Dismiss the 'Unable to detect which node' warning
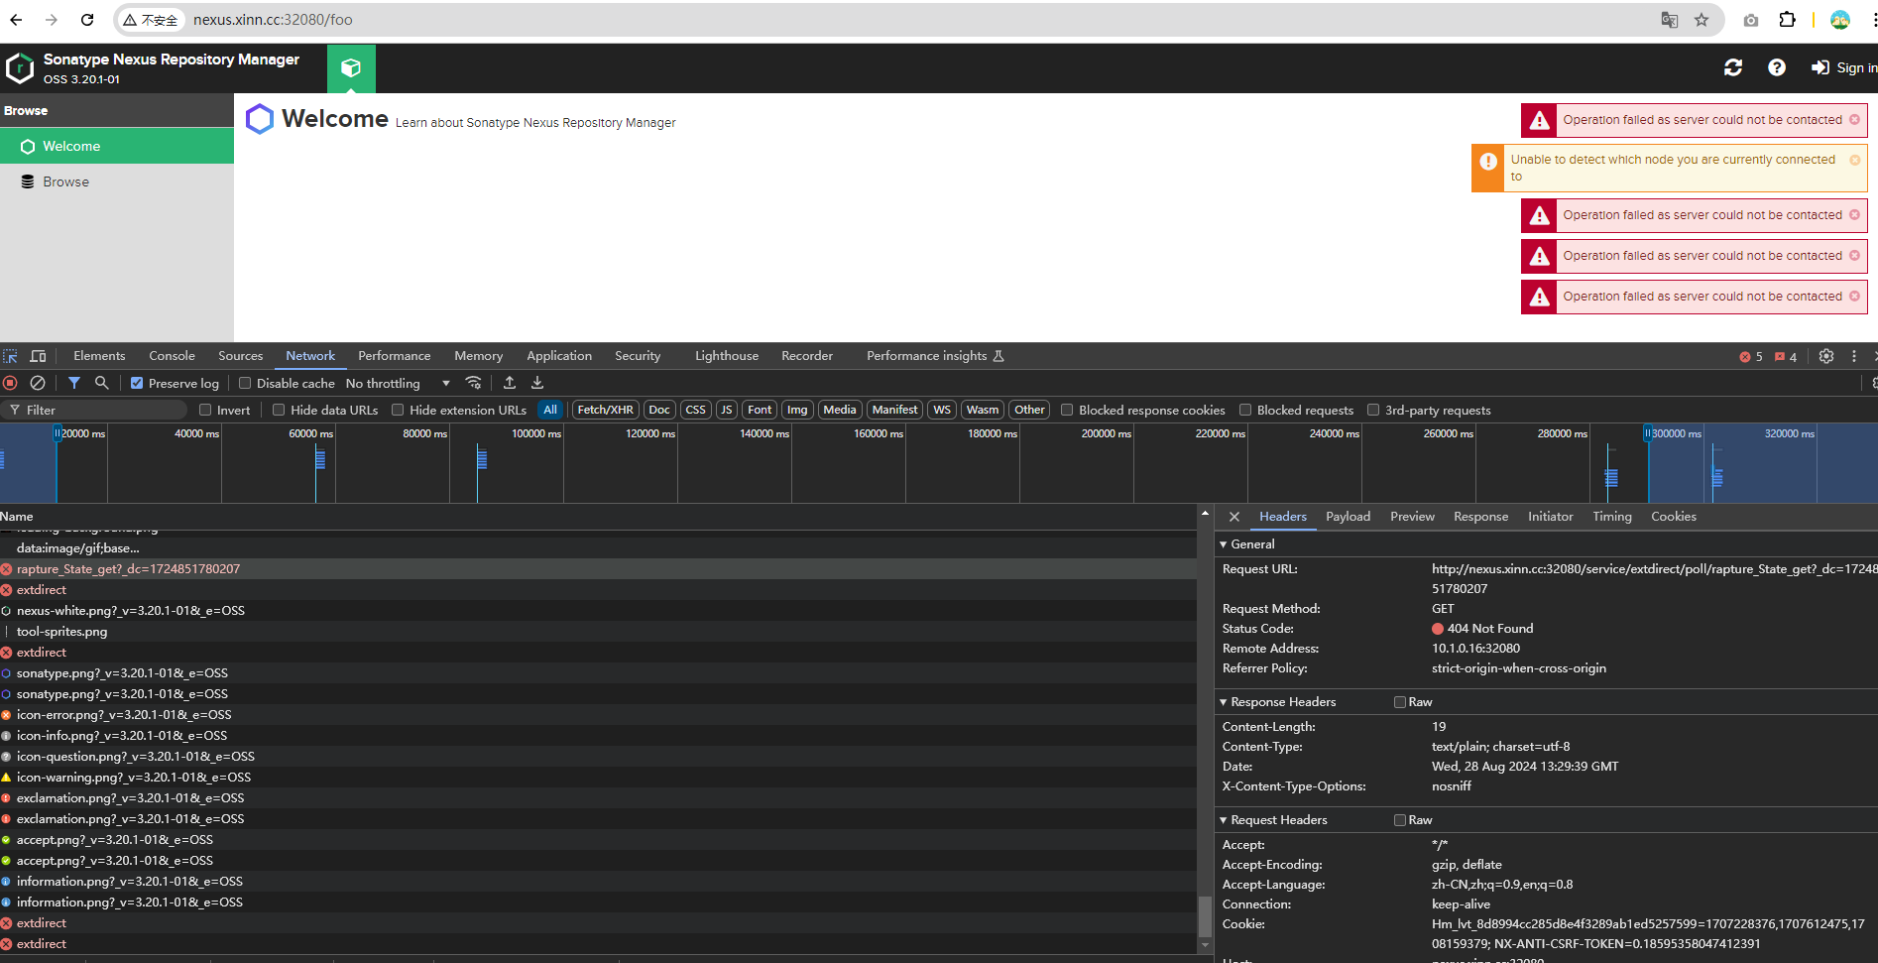1878x963 pixels. point(1855,160)
